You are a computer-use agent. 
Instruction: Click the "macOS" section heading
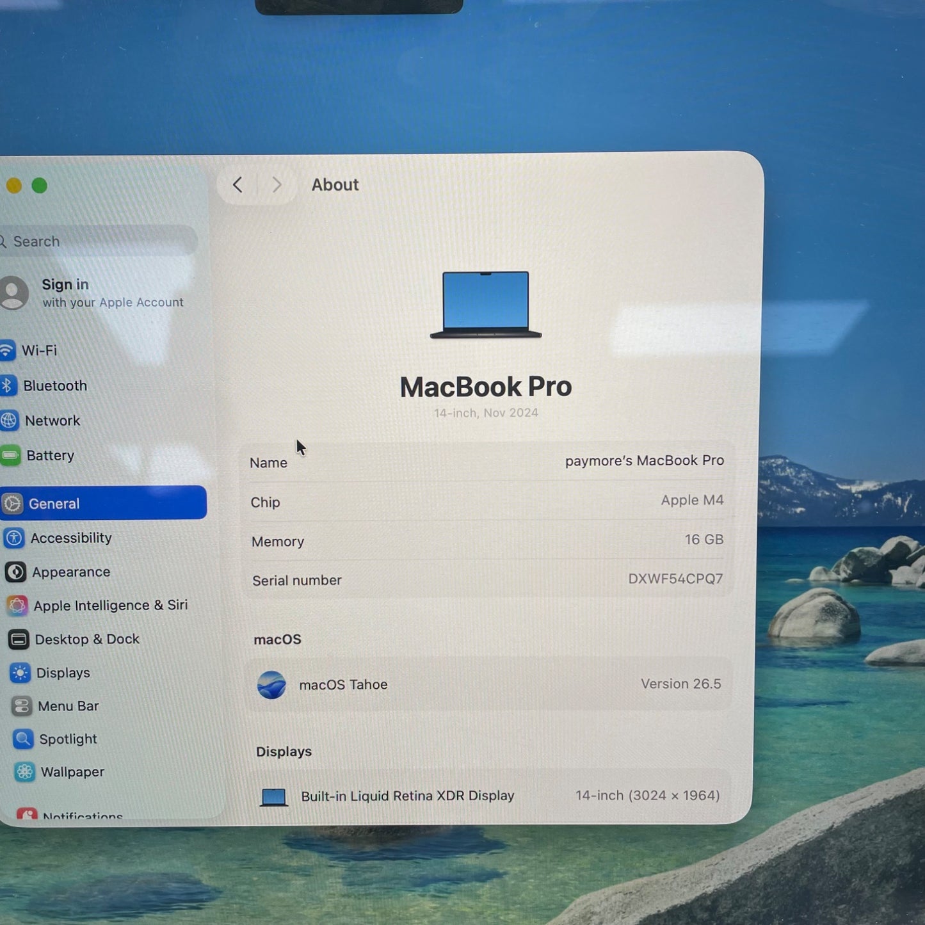(x=277, y=639)
